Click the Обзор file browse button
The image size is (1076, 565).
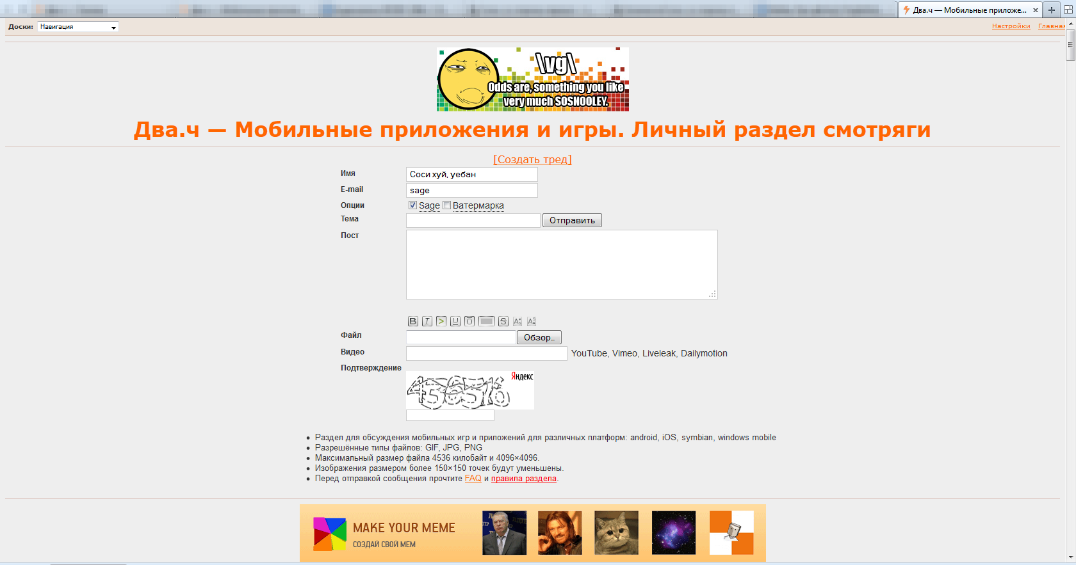coord(539,337)
